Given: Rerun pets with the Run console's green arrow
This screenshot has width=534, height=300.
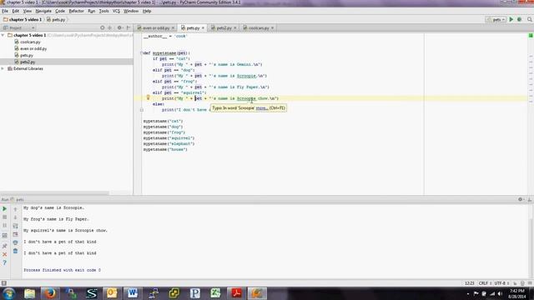Looking at the screenshot, I should tap(4, 209).
